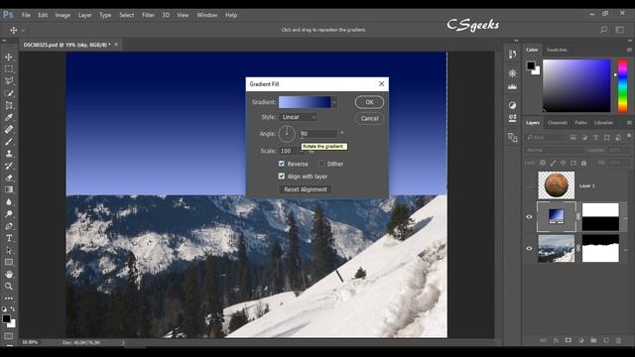Select the Blur tool
This screenshot has height=357, width=635.
(x=9, y=201)
